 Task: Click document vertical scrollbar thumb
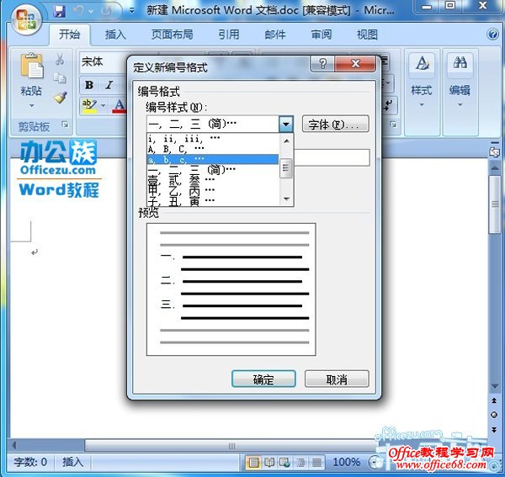pyautogui.click(x=495, y=204)
